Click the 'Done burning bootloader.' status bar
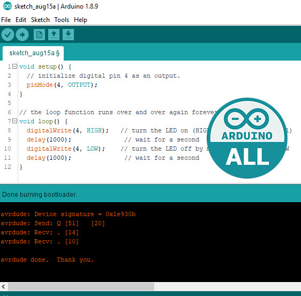 coord(150,194)
